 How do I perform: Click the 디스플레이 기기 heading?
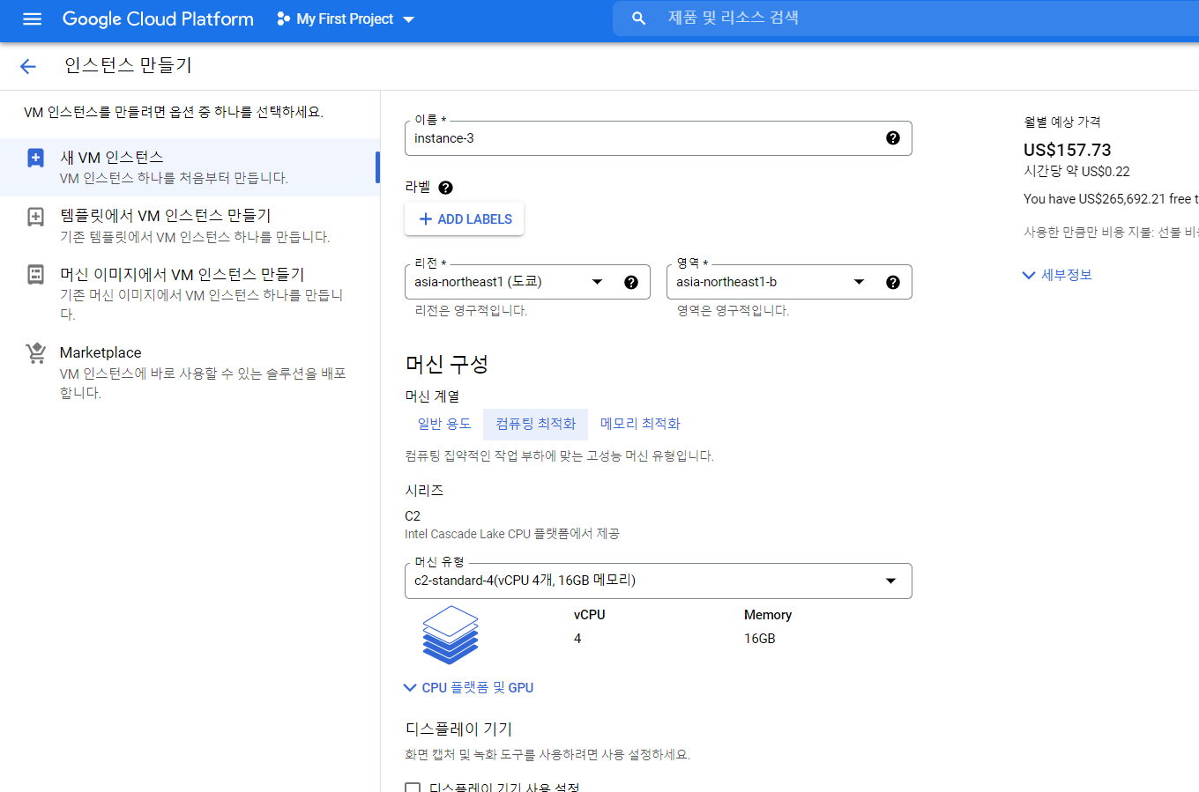pyautogui.click(x=458, y=729)
